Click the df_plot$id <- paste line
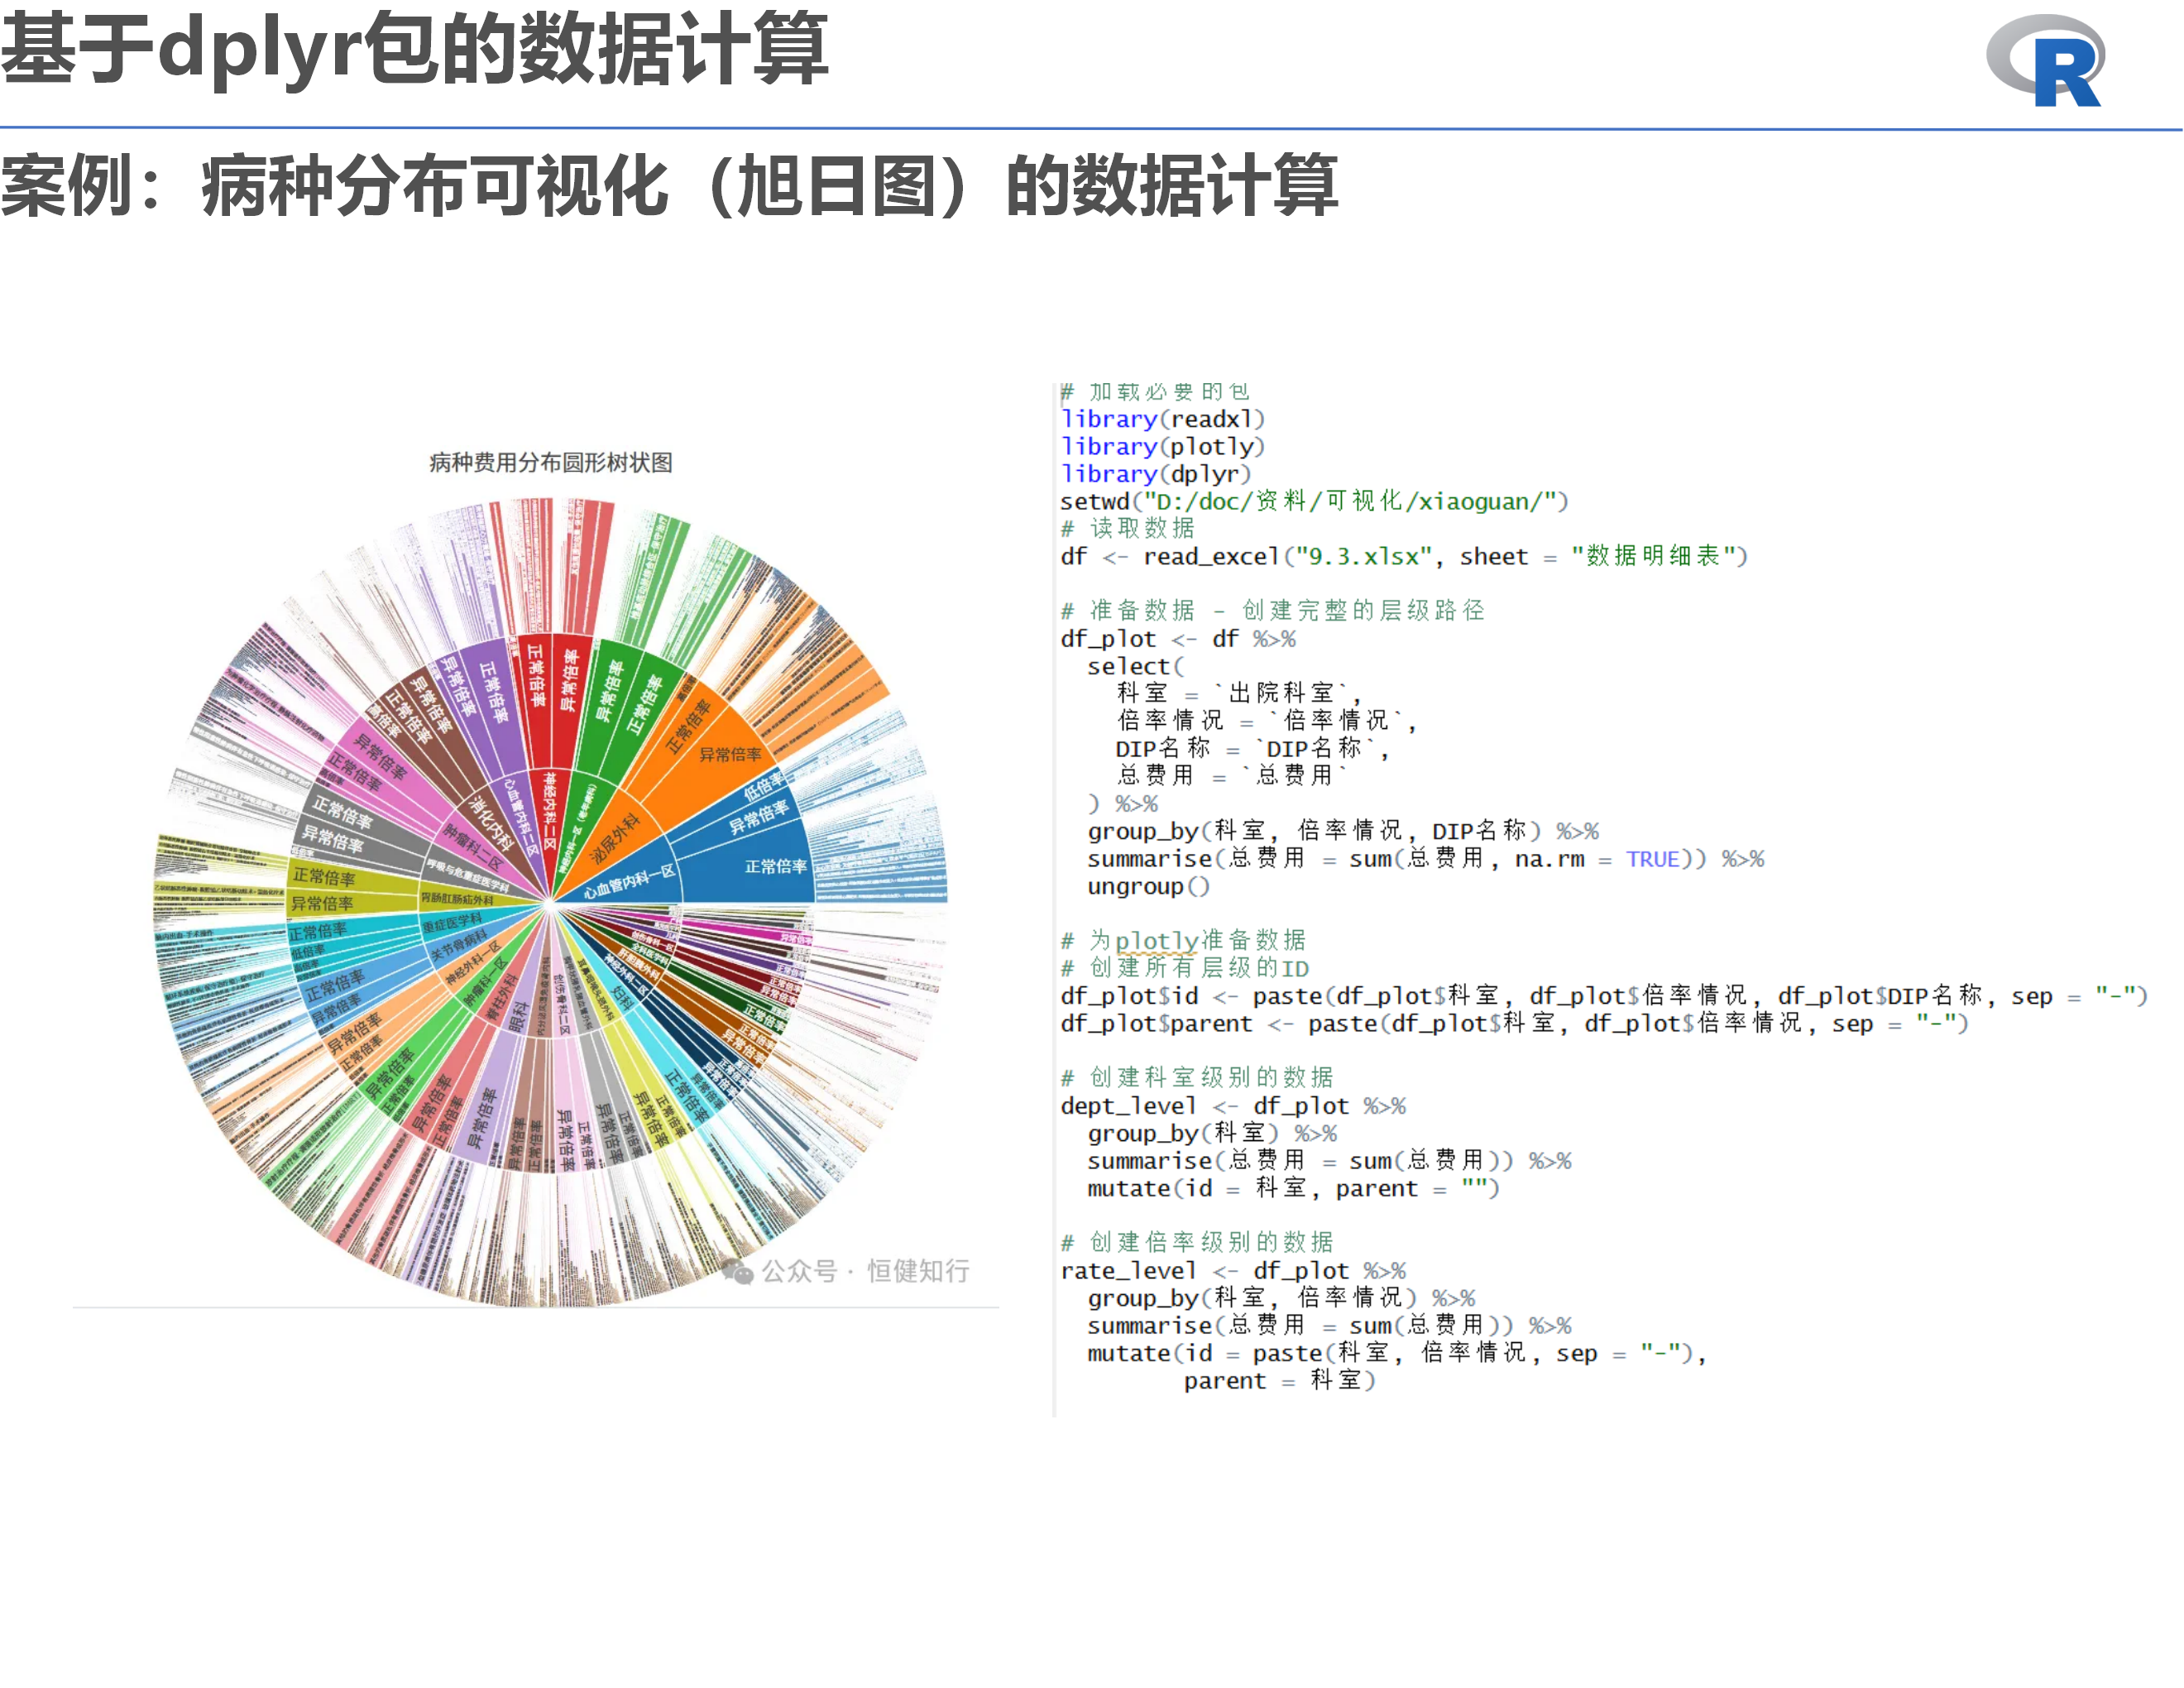This screenshot has width=2184, height=1688. coord(1604,996)
